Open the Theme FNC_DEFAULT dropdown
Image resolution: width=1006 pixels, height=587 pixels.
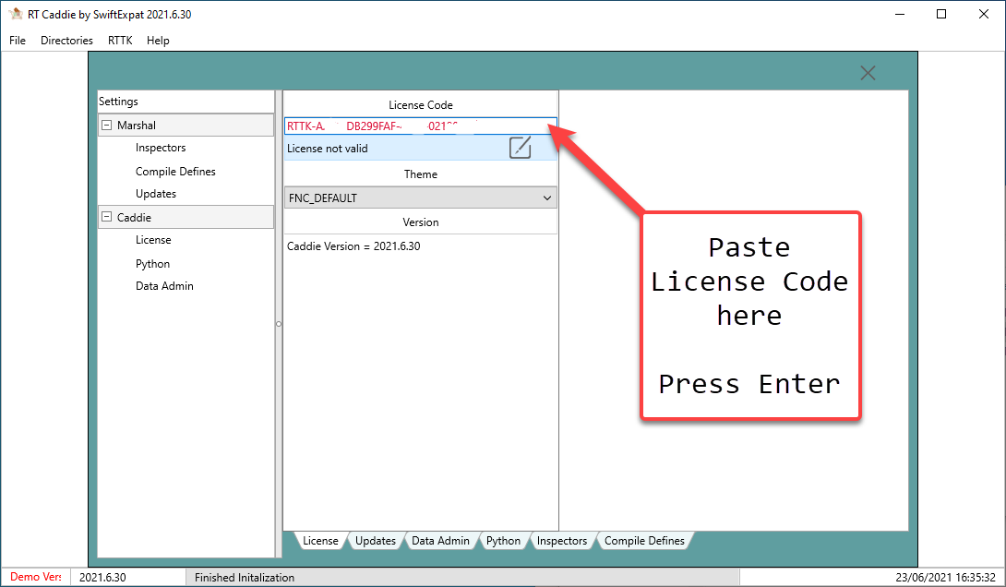[421, 198]
